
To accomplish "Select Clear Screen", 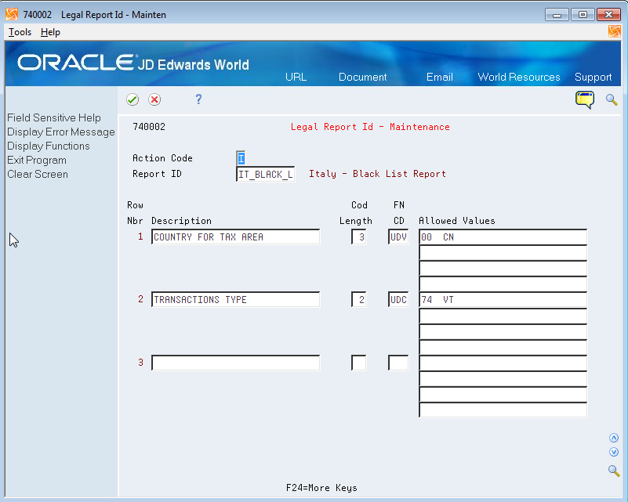I will pyautogui.click(x=38, y=175).
